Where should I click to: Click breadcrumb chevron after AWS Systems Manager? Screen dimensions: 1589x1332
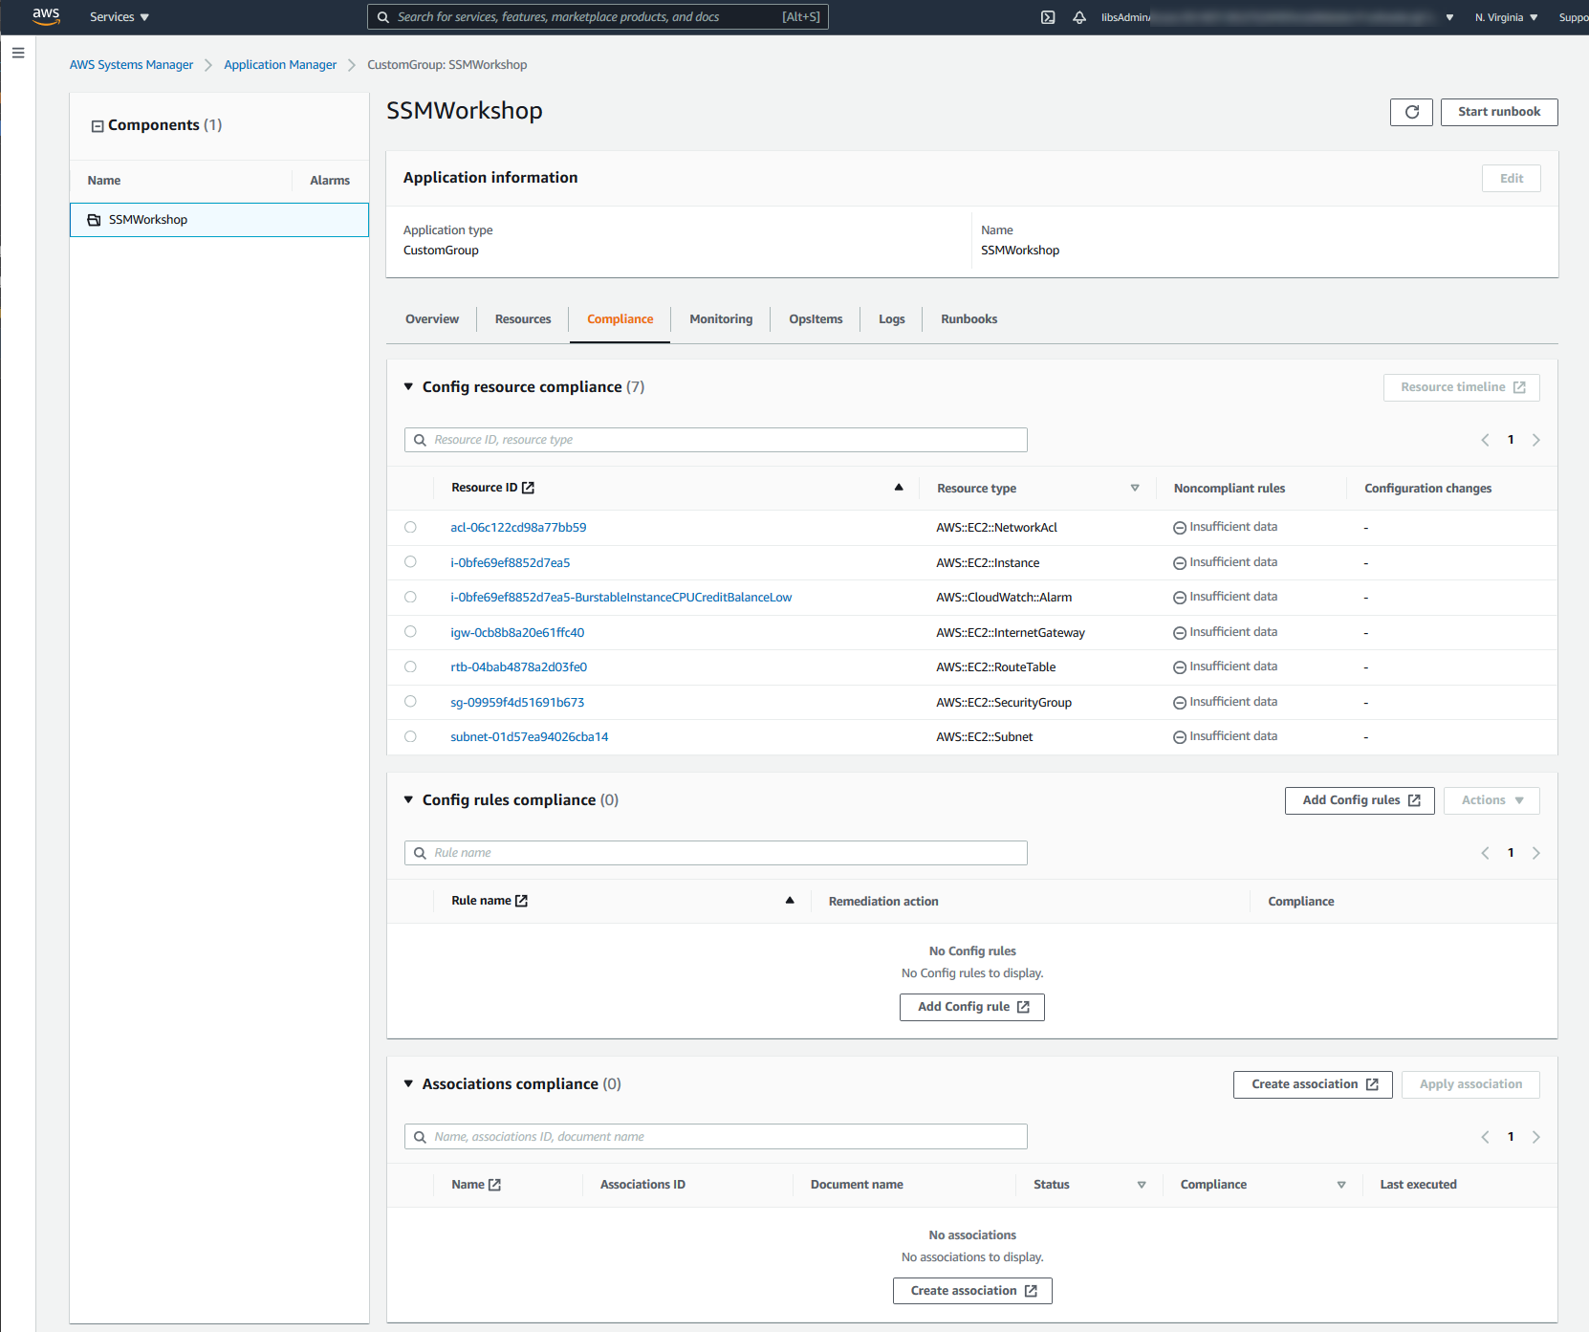[208, 65]
